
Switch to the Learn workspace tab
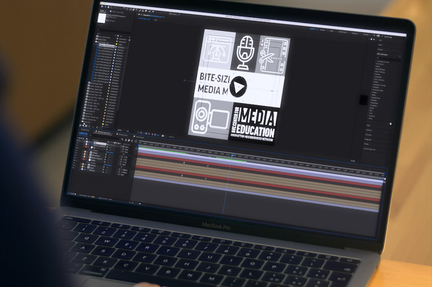point(332,31)
